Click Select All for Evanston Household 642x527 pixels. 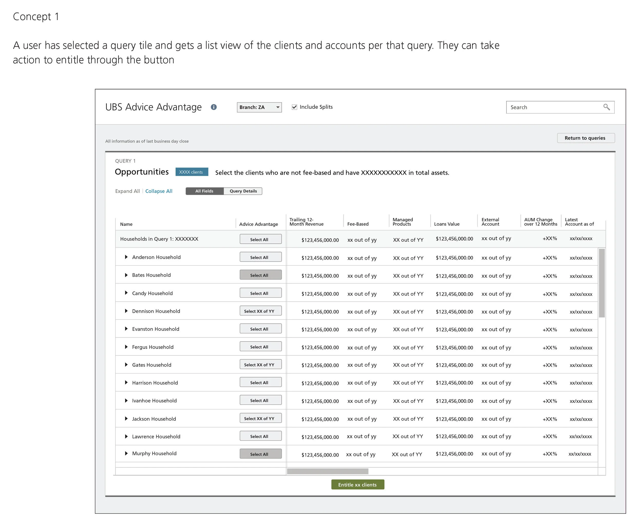click(x=260, y=329)
